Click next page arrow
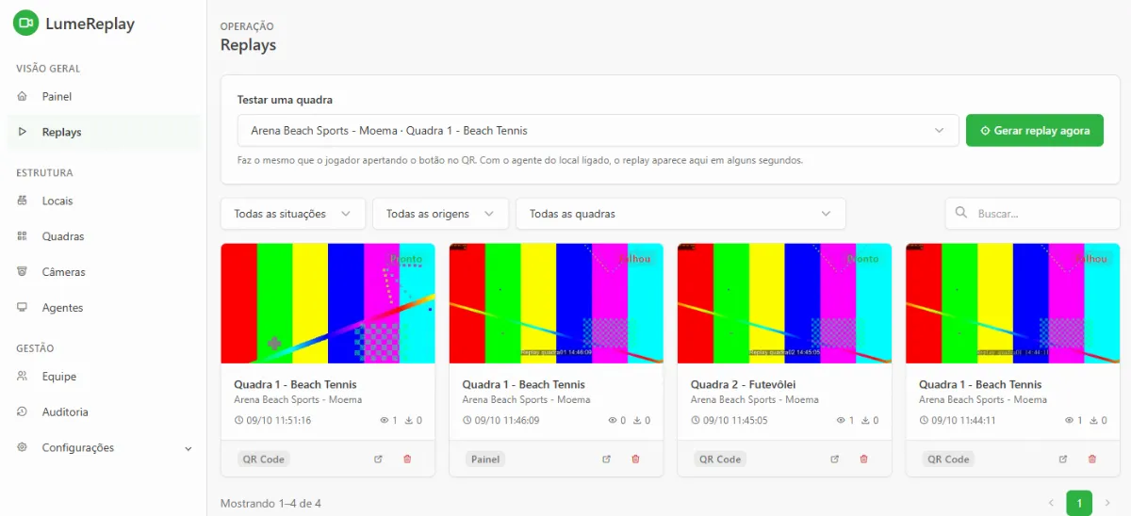Image resolution: width=1131 pixels, height=516 pixels. (1107, 503)
